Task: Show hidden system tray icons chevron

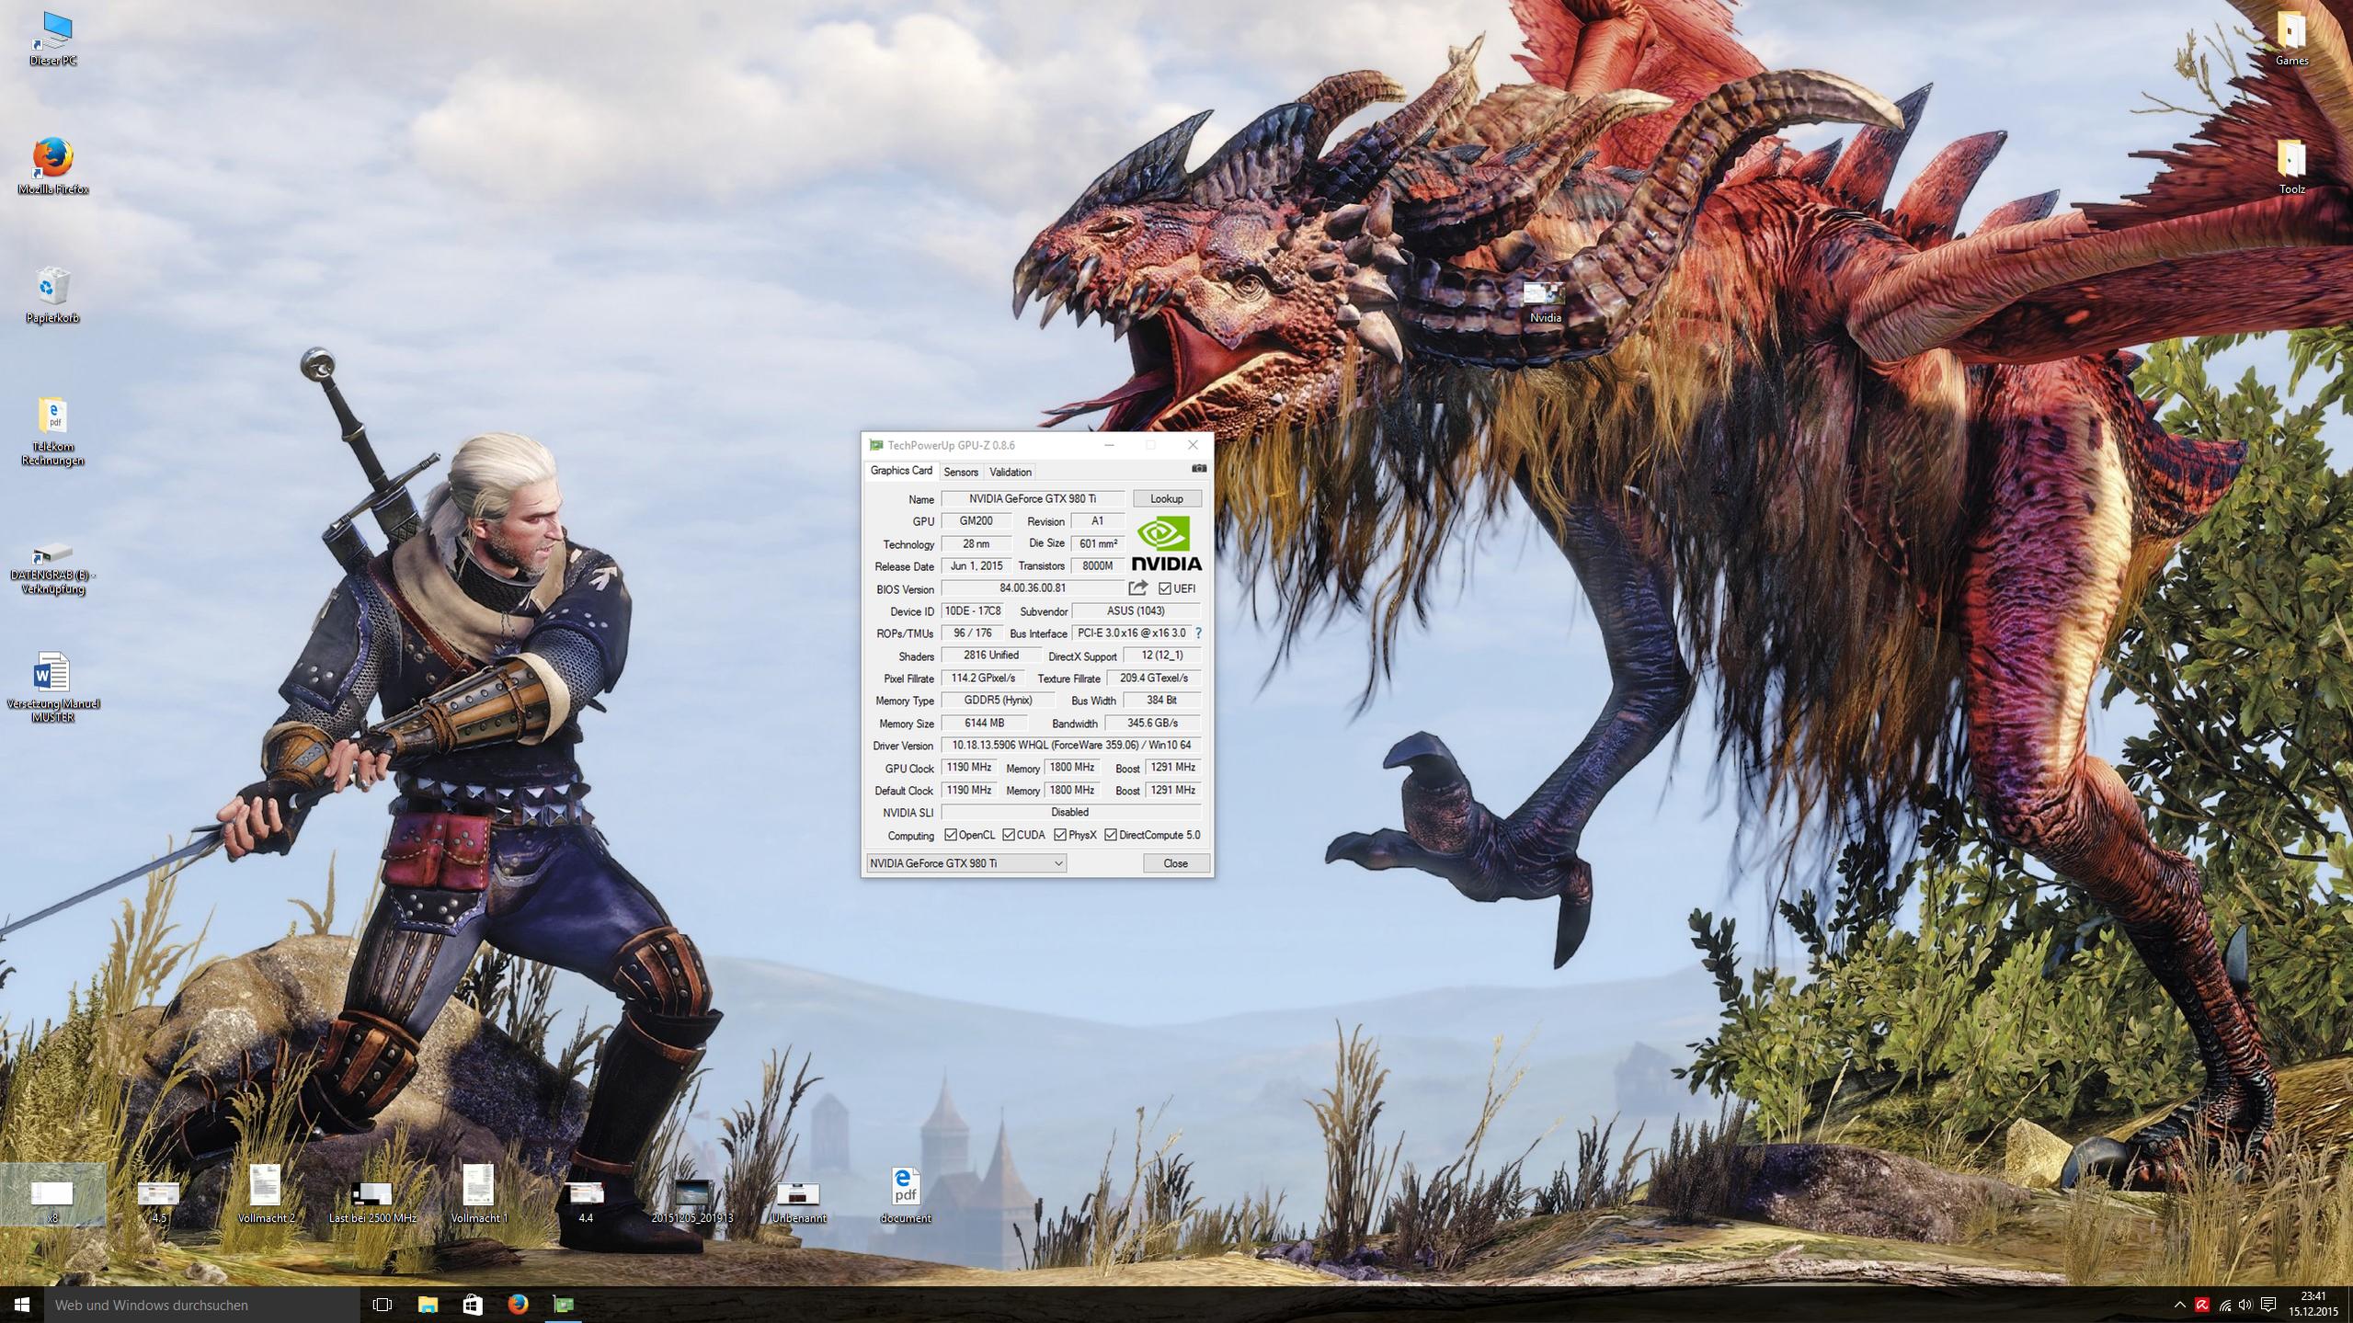Action: (x=2179, y=1305)
